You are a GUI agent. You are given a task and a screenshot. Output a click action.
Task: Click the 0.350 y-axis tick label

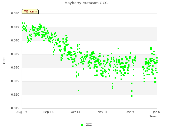(x=15, y=13)
